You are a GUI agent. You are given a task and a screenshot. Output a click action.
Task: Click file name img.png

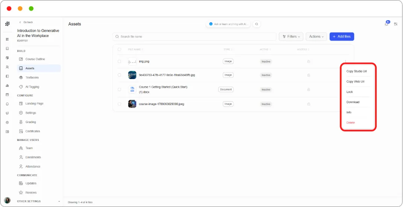pyautogui.click(x=144, y=61)
